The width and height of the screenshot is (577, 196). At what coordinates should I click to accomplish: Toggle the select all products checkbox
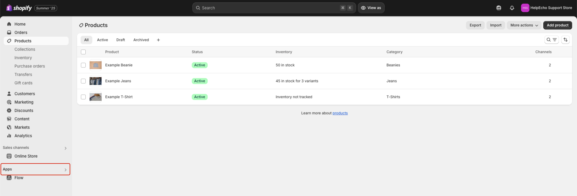(x=83, y=52)
